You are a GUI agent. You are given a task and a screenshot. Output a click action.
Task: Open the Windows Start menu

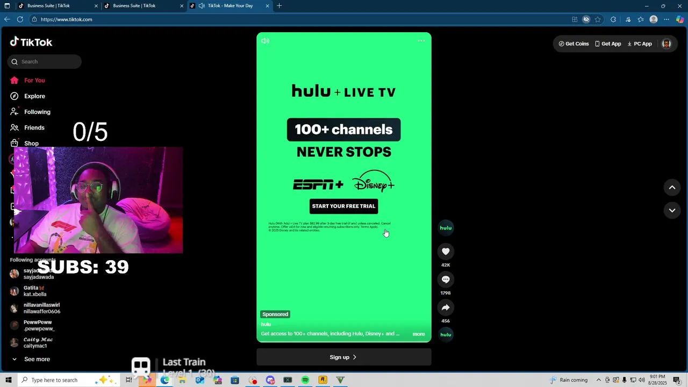[x=8, y=380]
